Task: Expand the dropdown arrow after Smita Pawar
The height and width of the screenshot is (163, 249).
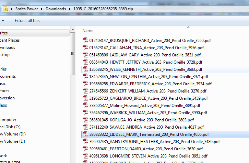Action: coord(43,9)
